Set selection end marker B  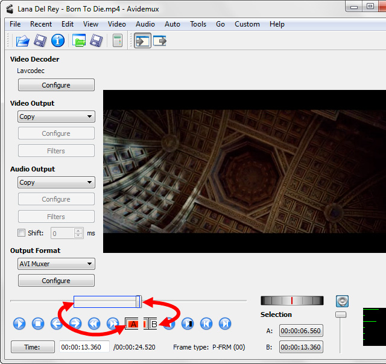[150, 324]
